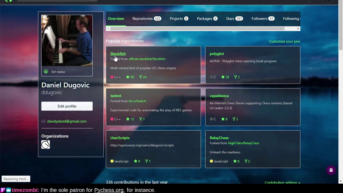343x193 pixels.
Task: Click Edit profile button
Action: [67, 106]
